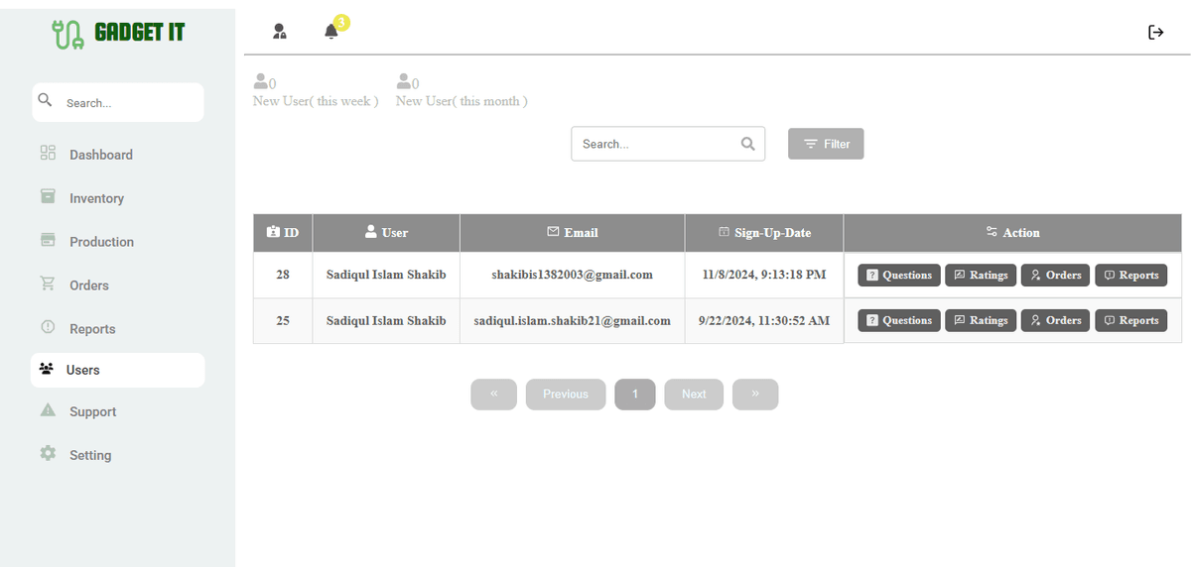Click the Sign-Up-Date calendar icon

[724, 232]
